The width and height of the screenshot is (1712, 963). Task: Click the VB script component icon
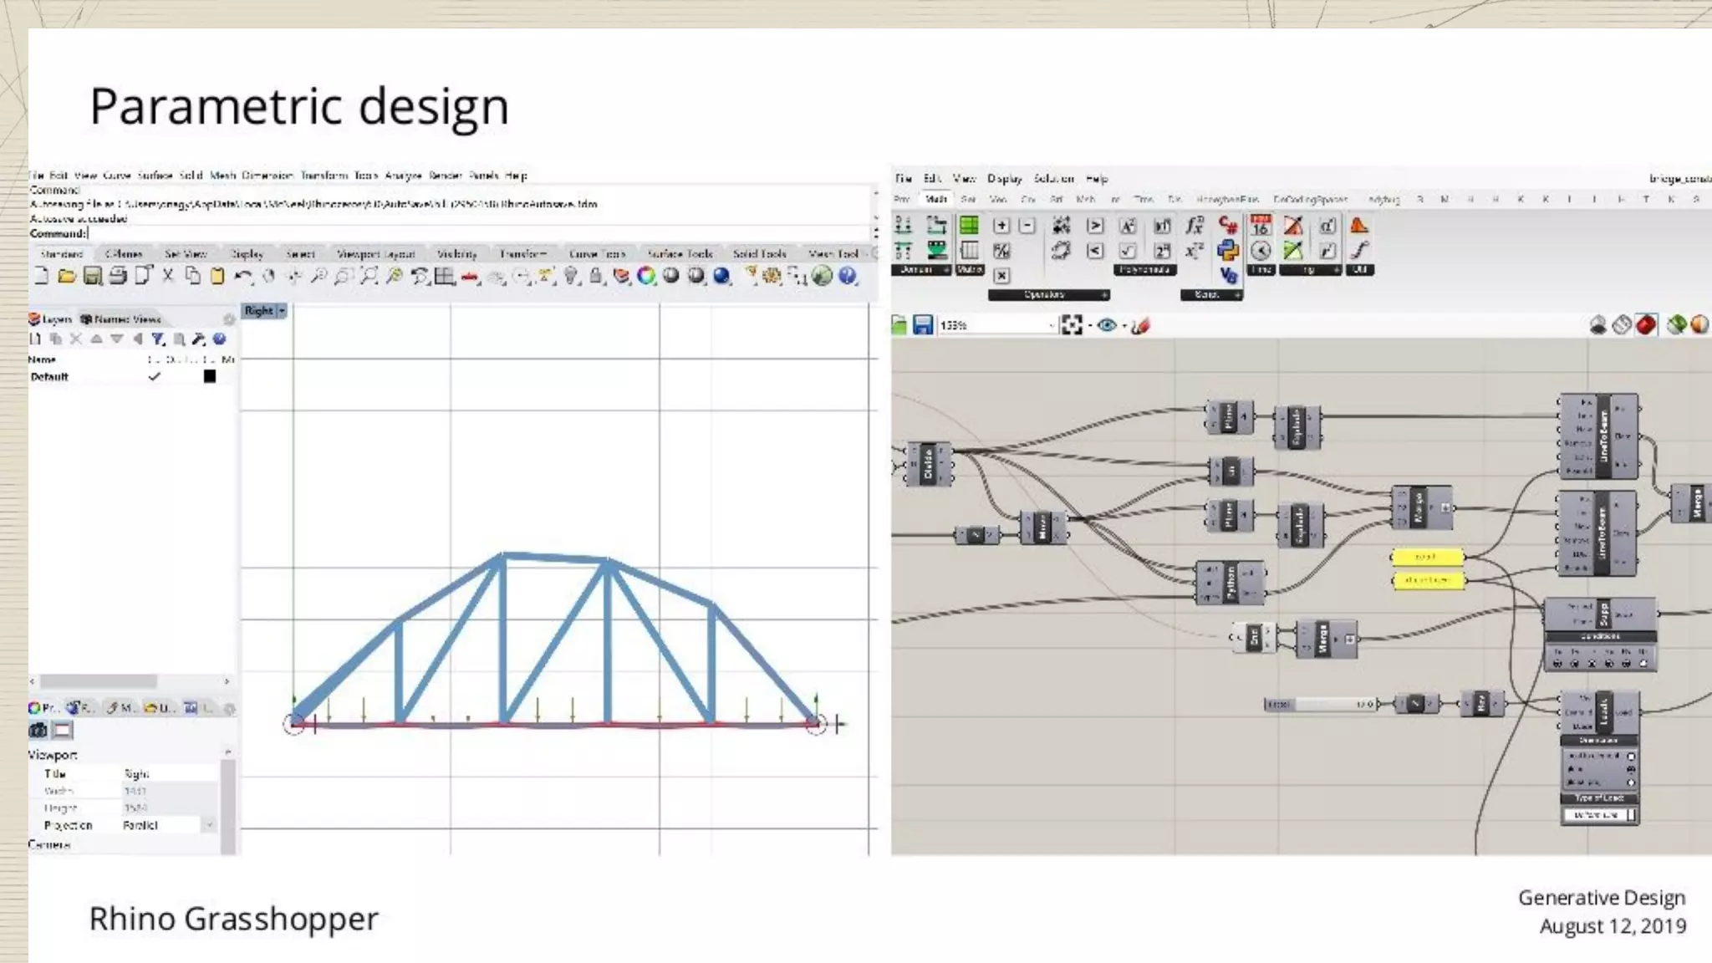[1227, 274]
